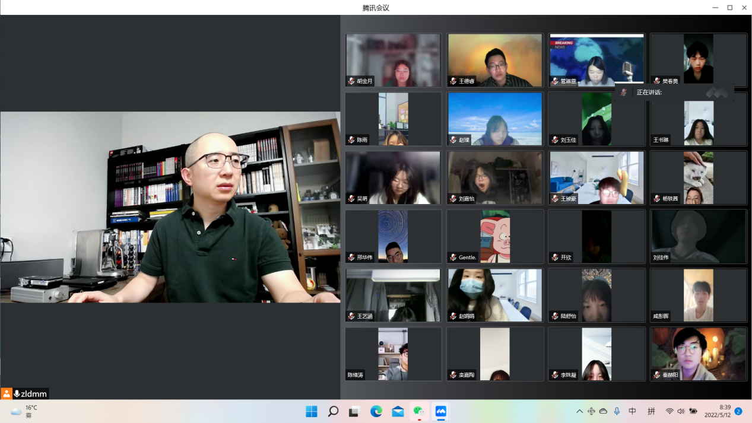Open the Mail app in the taskbar
752x423 pixels.
click(x=398, y=411)
